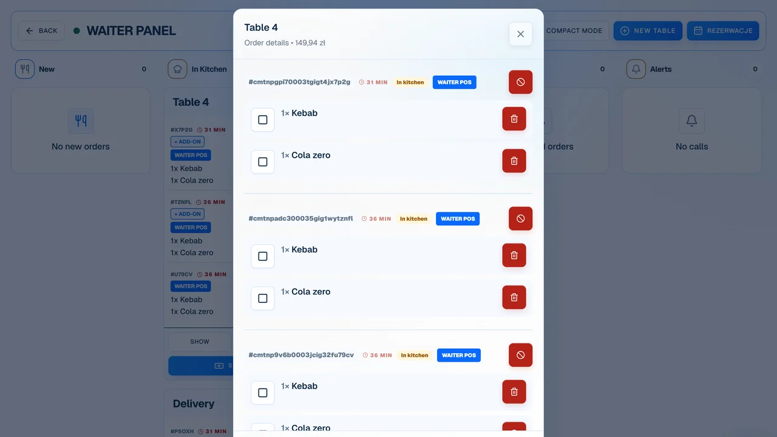777x437 pixels.
Task: Click the order ID cmtnpadc300035gig1wytznfl
Action: (300, 218)
